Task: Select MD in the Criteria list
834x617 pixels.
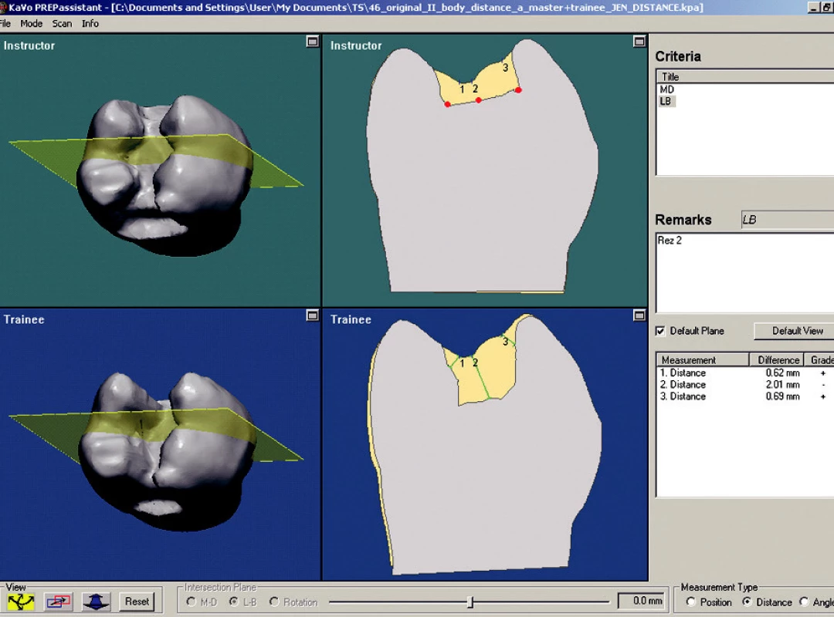Action: point(667,89)
